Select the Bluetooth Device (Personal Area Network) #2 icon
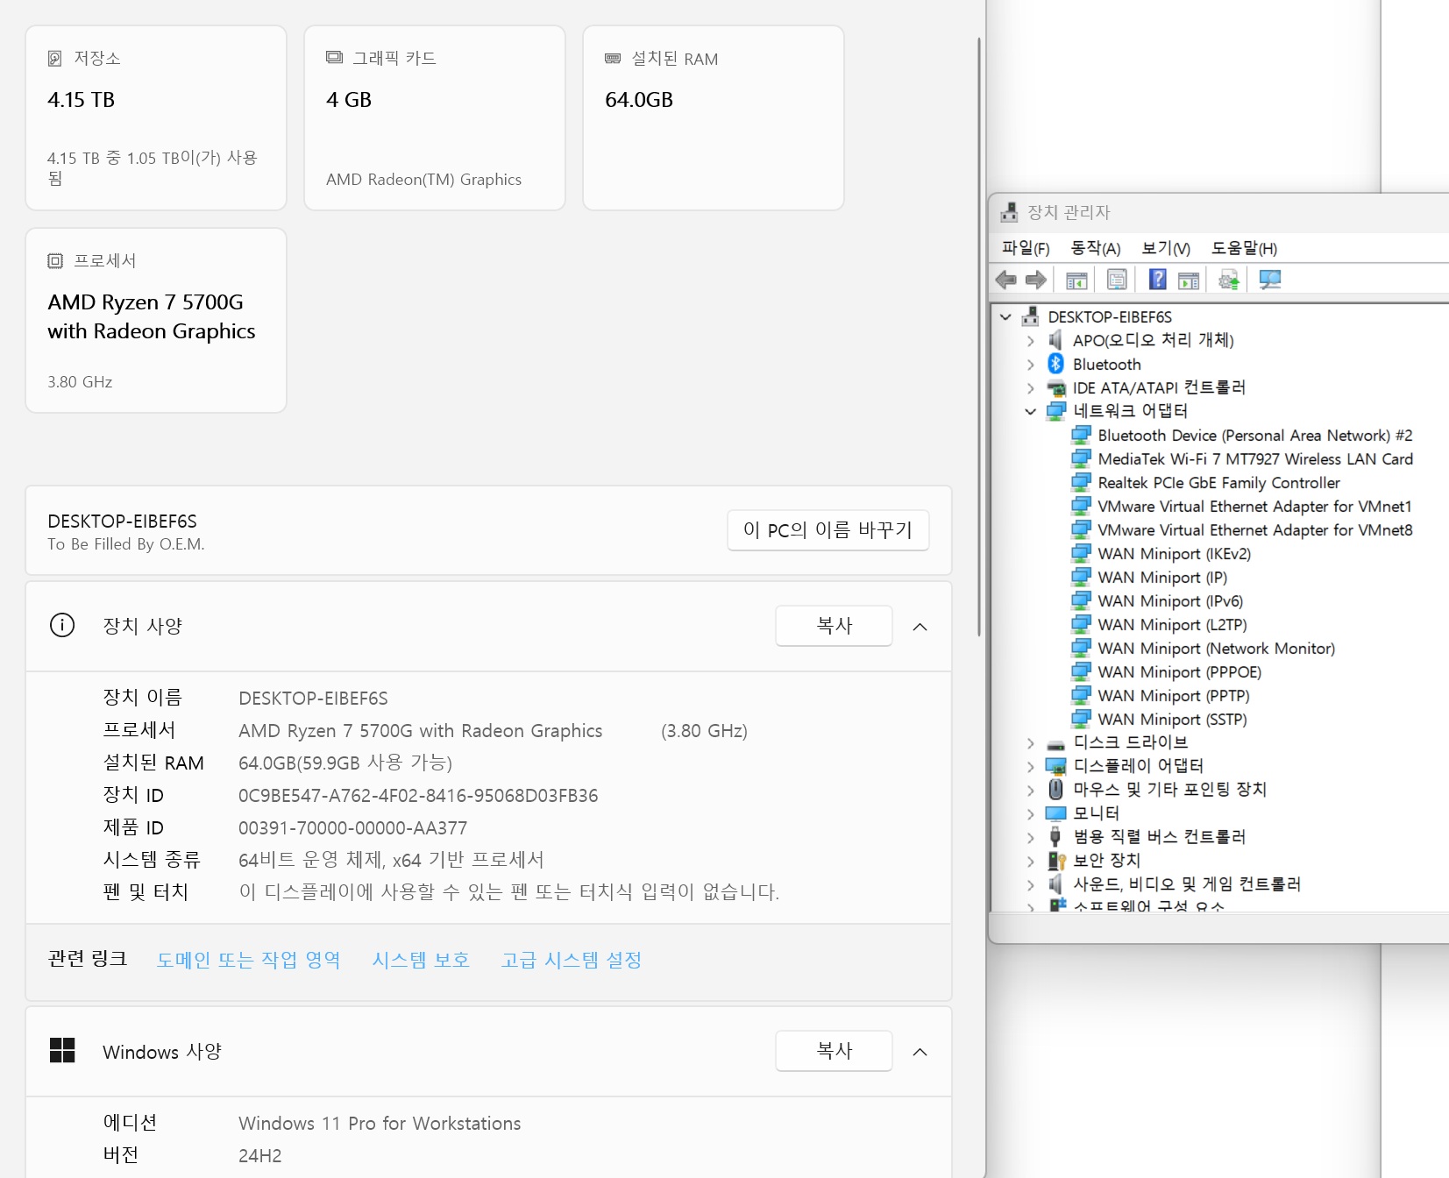The image size is (1449, 1178). 1081,435
